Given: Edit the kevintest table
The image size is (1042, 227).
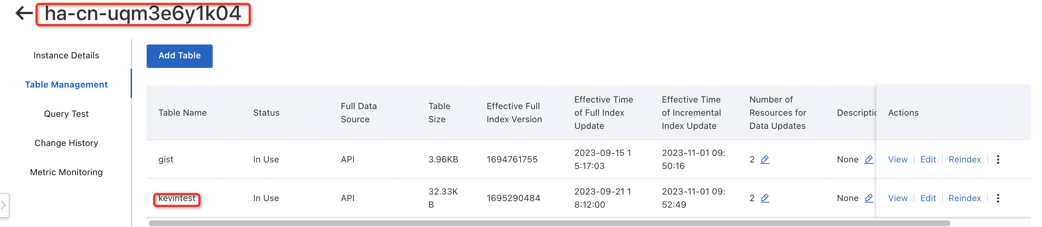Looking at the screenshot, I should [x=928, y=198].
